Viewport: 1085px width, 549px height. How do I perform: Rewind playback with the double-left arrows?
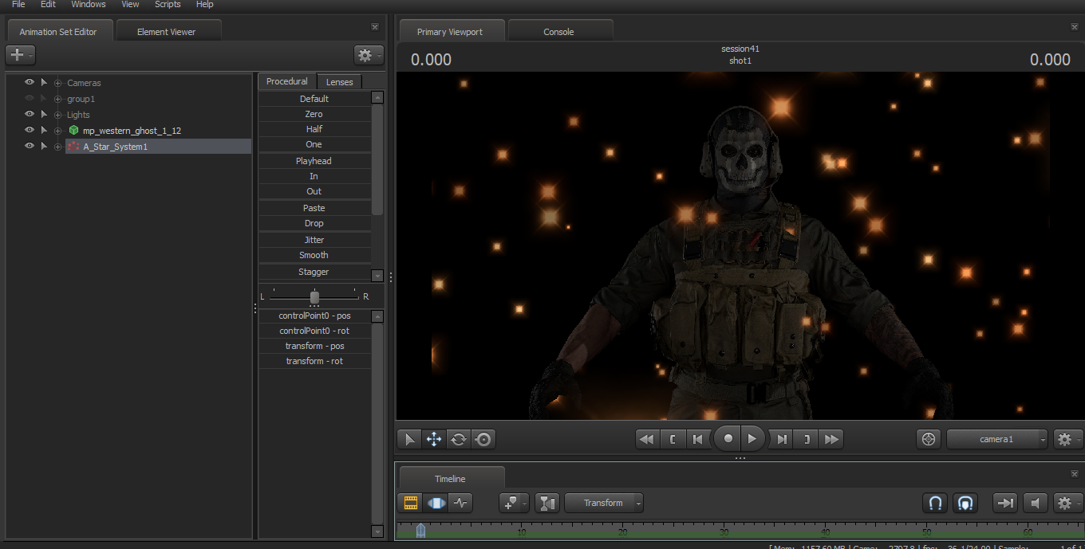pyautogui.click(x=647, y=439)
